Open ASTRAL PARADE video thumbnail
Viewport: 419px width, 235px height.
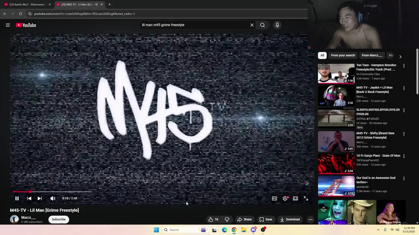[x=336, y=118]
